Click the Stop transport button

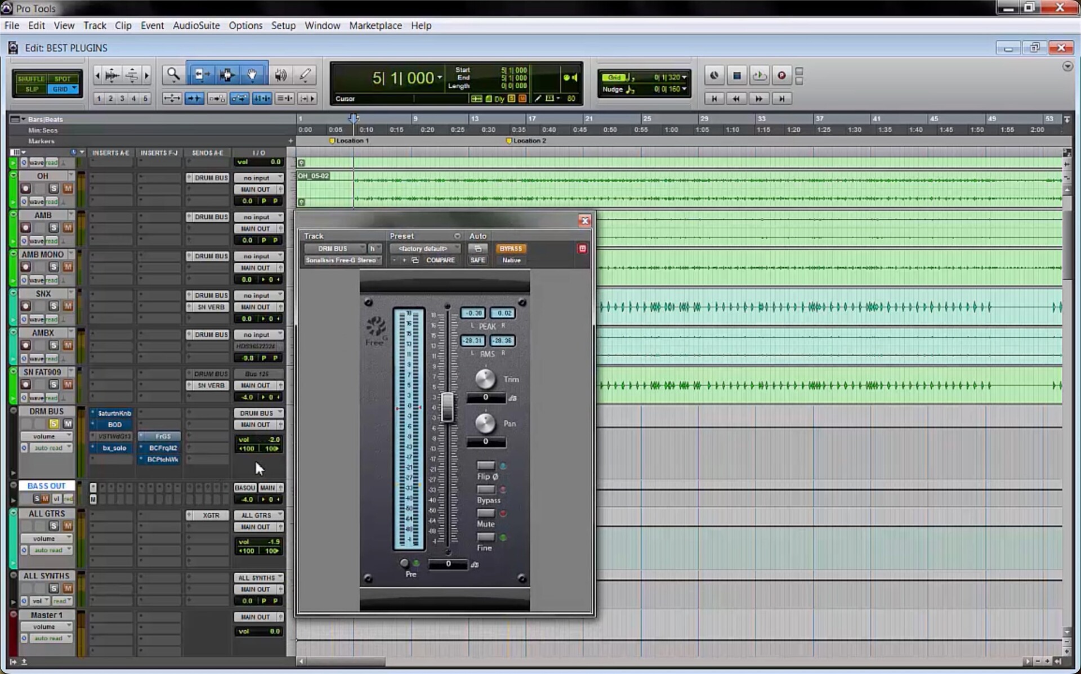736,75
